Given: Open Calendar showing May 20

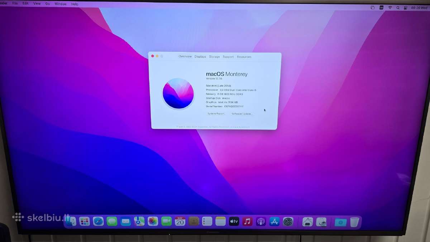Looking at the screenshot, I should coord(180,221).
